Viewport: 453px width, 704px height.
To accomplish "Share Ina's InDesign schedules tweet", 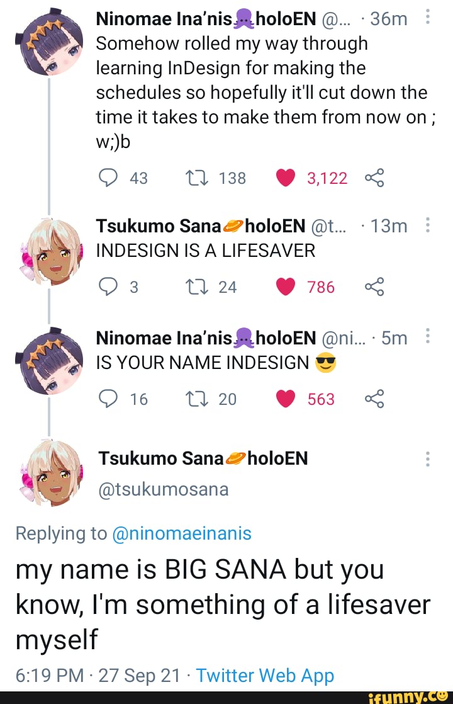I will (374, 178).
